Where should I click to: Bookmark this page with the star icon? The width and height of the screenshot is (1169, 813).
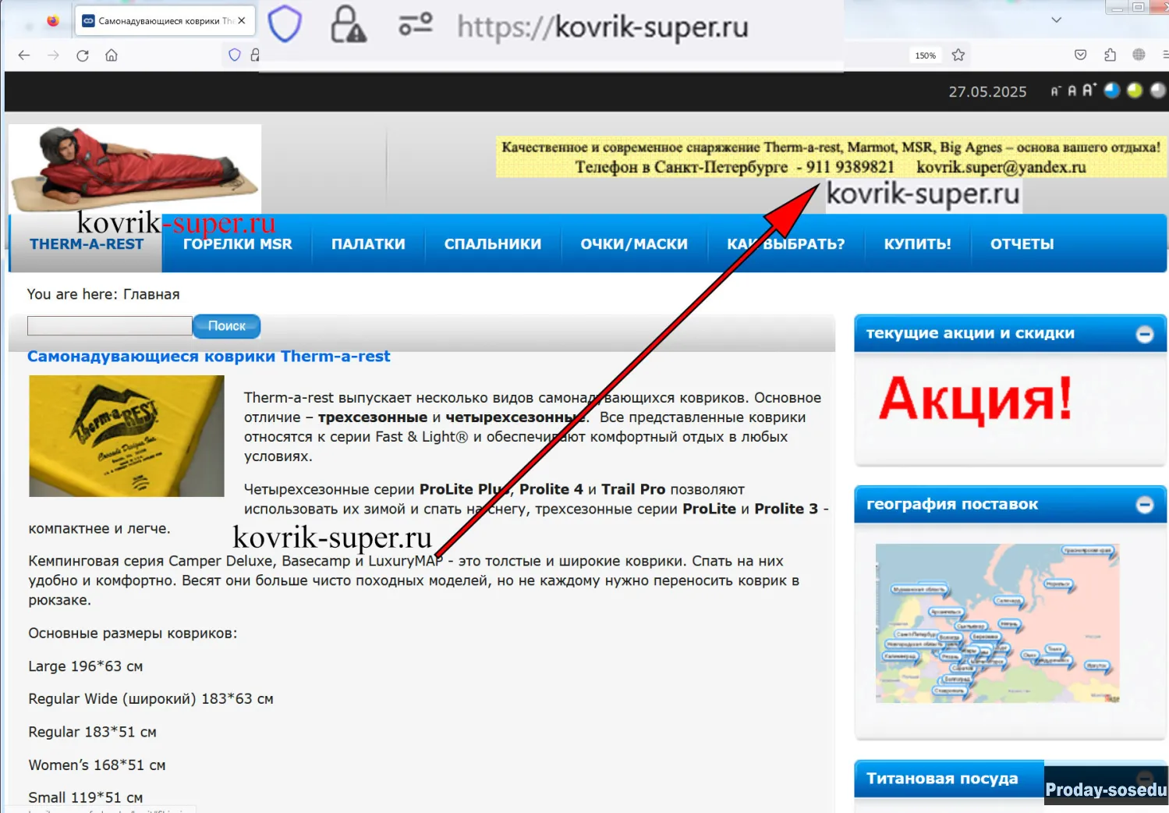958,55
